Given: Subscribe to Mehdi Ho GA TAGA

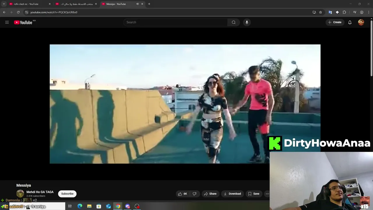Looking at the screenshot, I should [67, 194].
